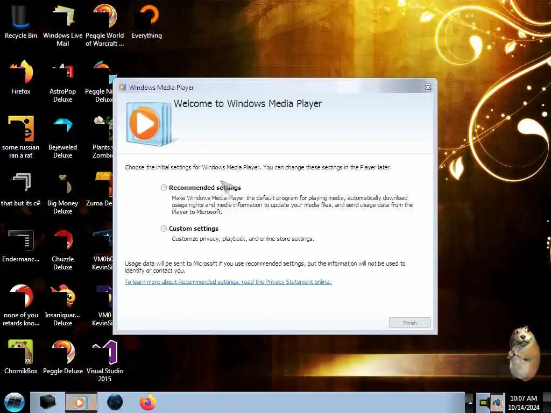The image size is (551, 413).
Task: Click the title bar Media Player icon
Action: click(x=122, y=87)
